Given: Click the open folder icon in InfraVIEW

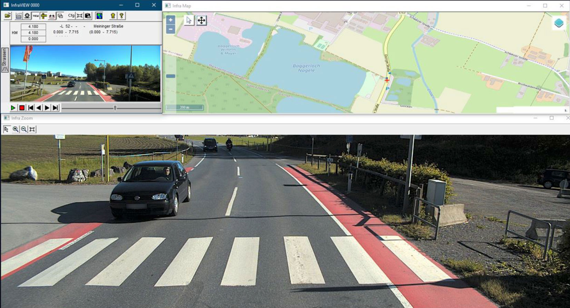Looking at the screenshot, I should point(8,16).
